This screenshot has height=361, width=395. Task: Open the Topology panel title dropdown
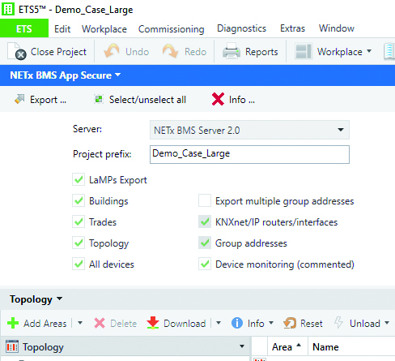pos(59,299)
